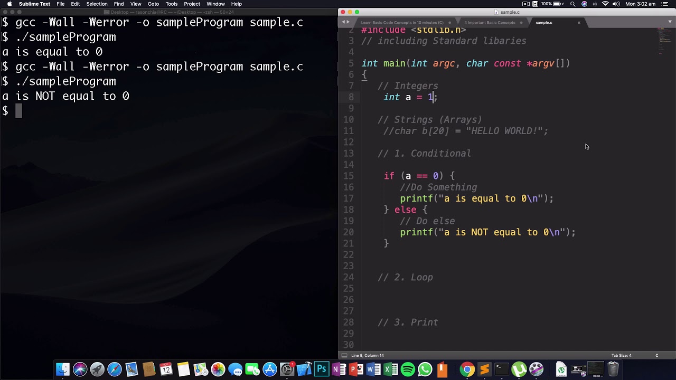676x380 pixels.
Task: Go to next tab with right arrow
Action: pyautogui.click(x=348, y=22)
